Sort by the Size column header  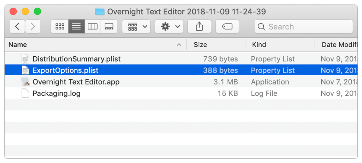[200, 45]
